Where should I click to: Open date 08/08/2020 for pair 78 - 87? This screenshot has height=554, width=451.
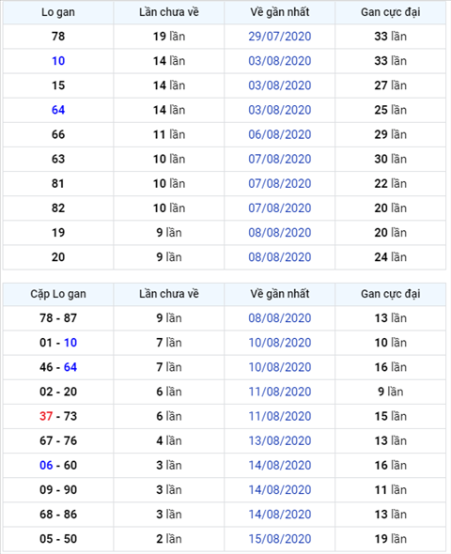tap(280, 318)
